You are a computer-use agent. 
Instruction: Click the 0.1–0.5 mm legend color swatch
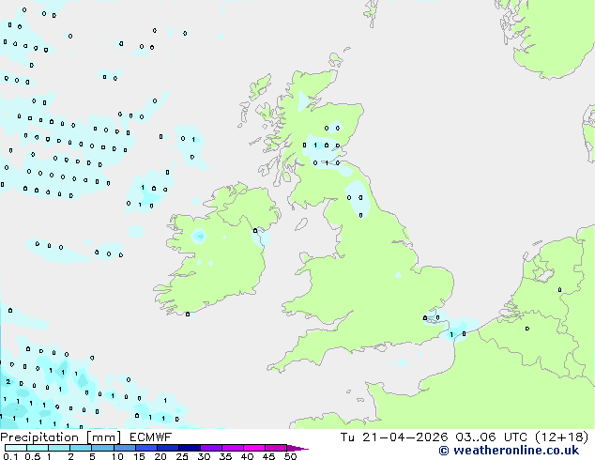tap(16, 448)
